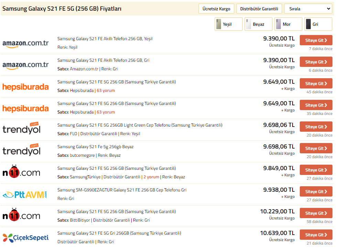
Task: Click n11.com logo for BittiBitiyor seller
Action: (21, 215)
